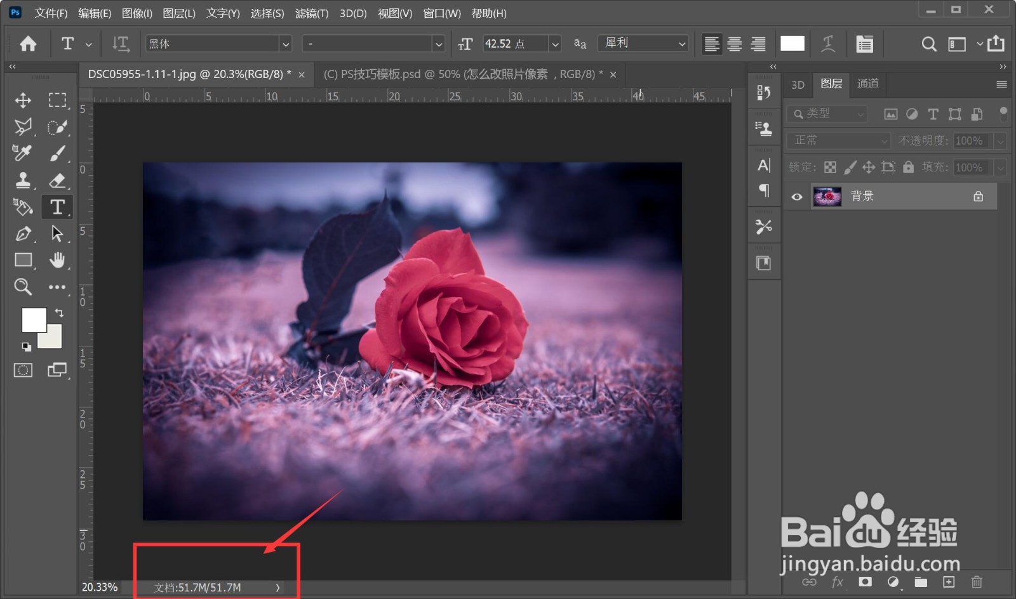Delete layer with the trash icon
Viewport: 1016px width, 599px height.
click(977, 582)
